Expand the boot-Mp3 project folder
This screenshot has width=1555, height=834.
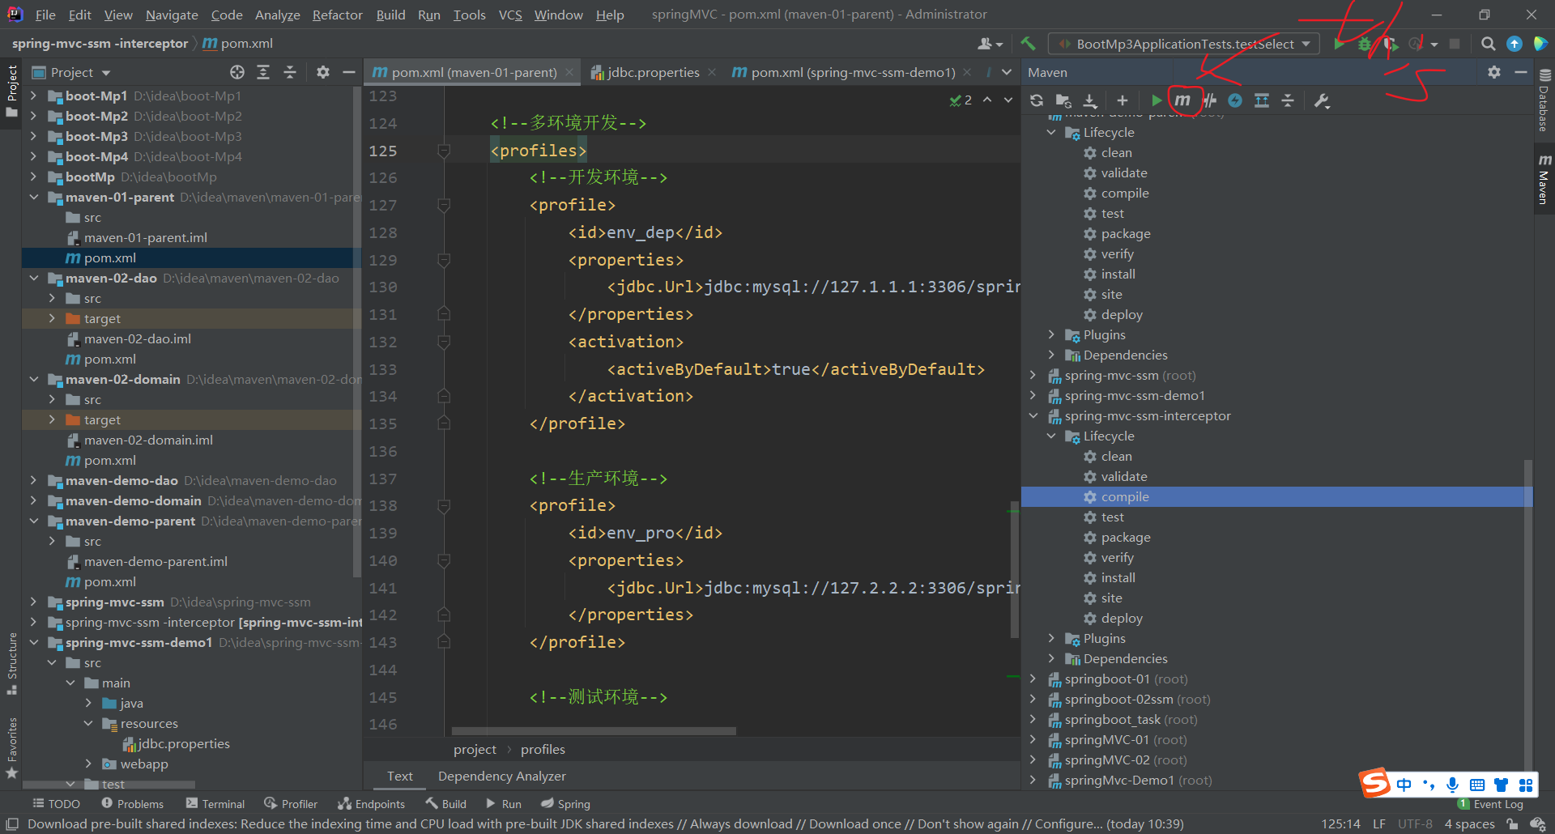point(33,136)
